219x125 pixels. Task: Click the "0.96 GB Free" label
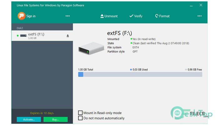[195, 69]
